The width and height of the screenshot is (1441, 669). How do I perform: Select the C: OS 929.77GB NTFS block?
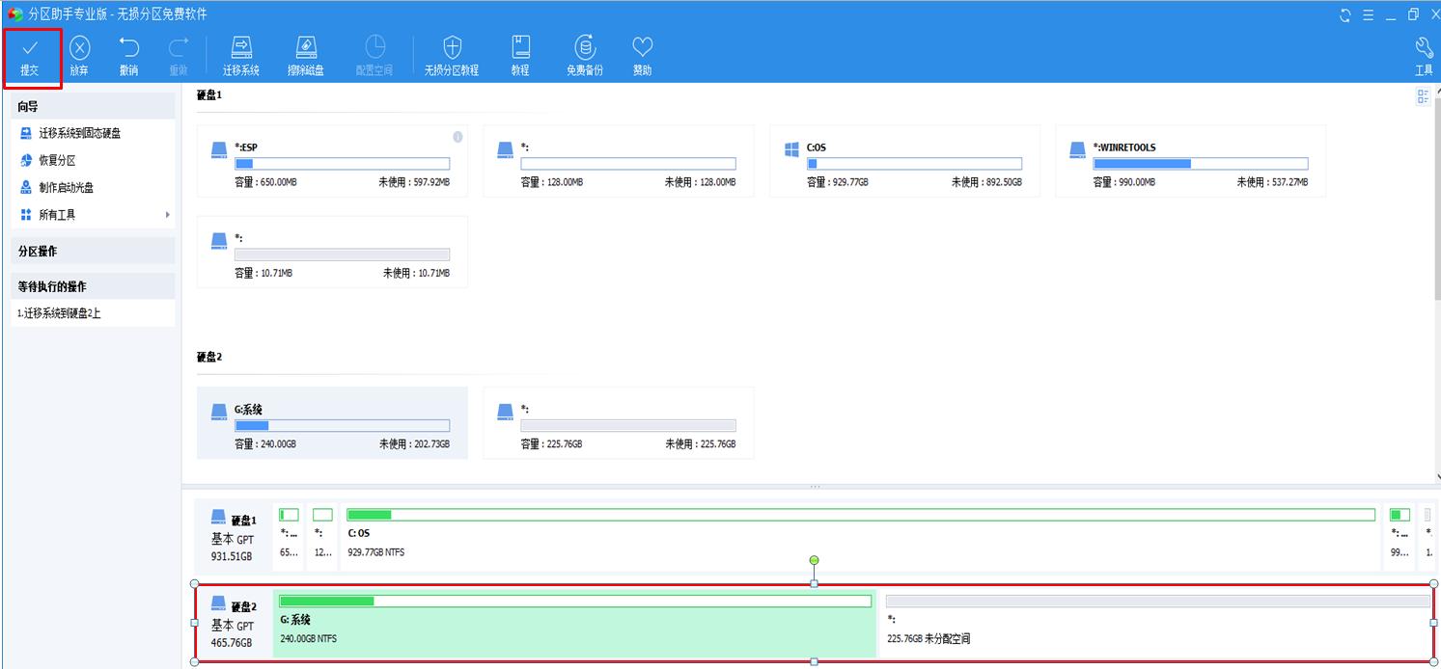[x=861, y=536]
